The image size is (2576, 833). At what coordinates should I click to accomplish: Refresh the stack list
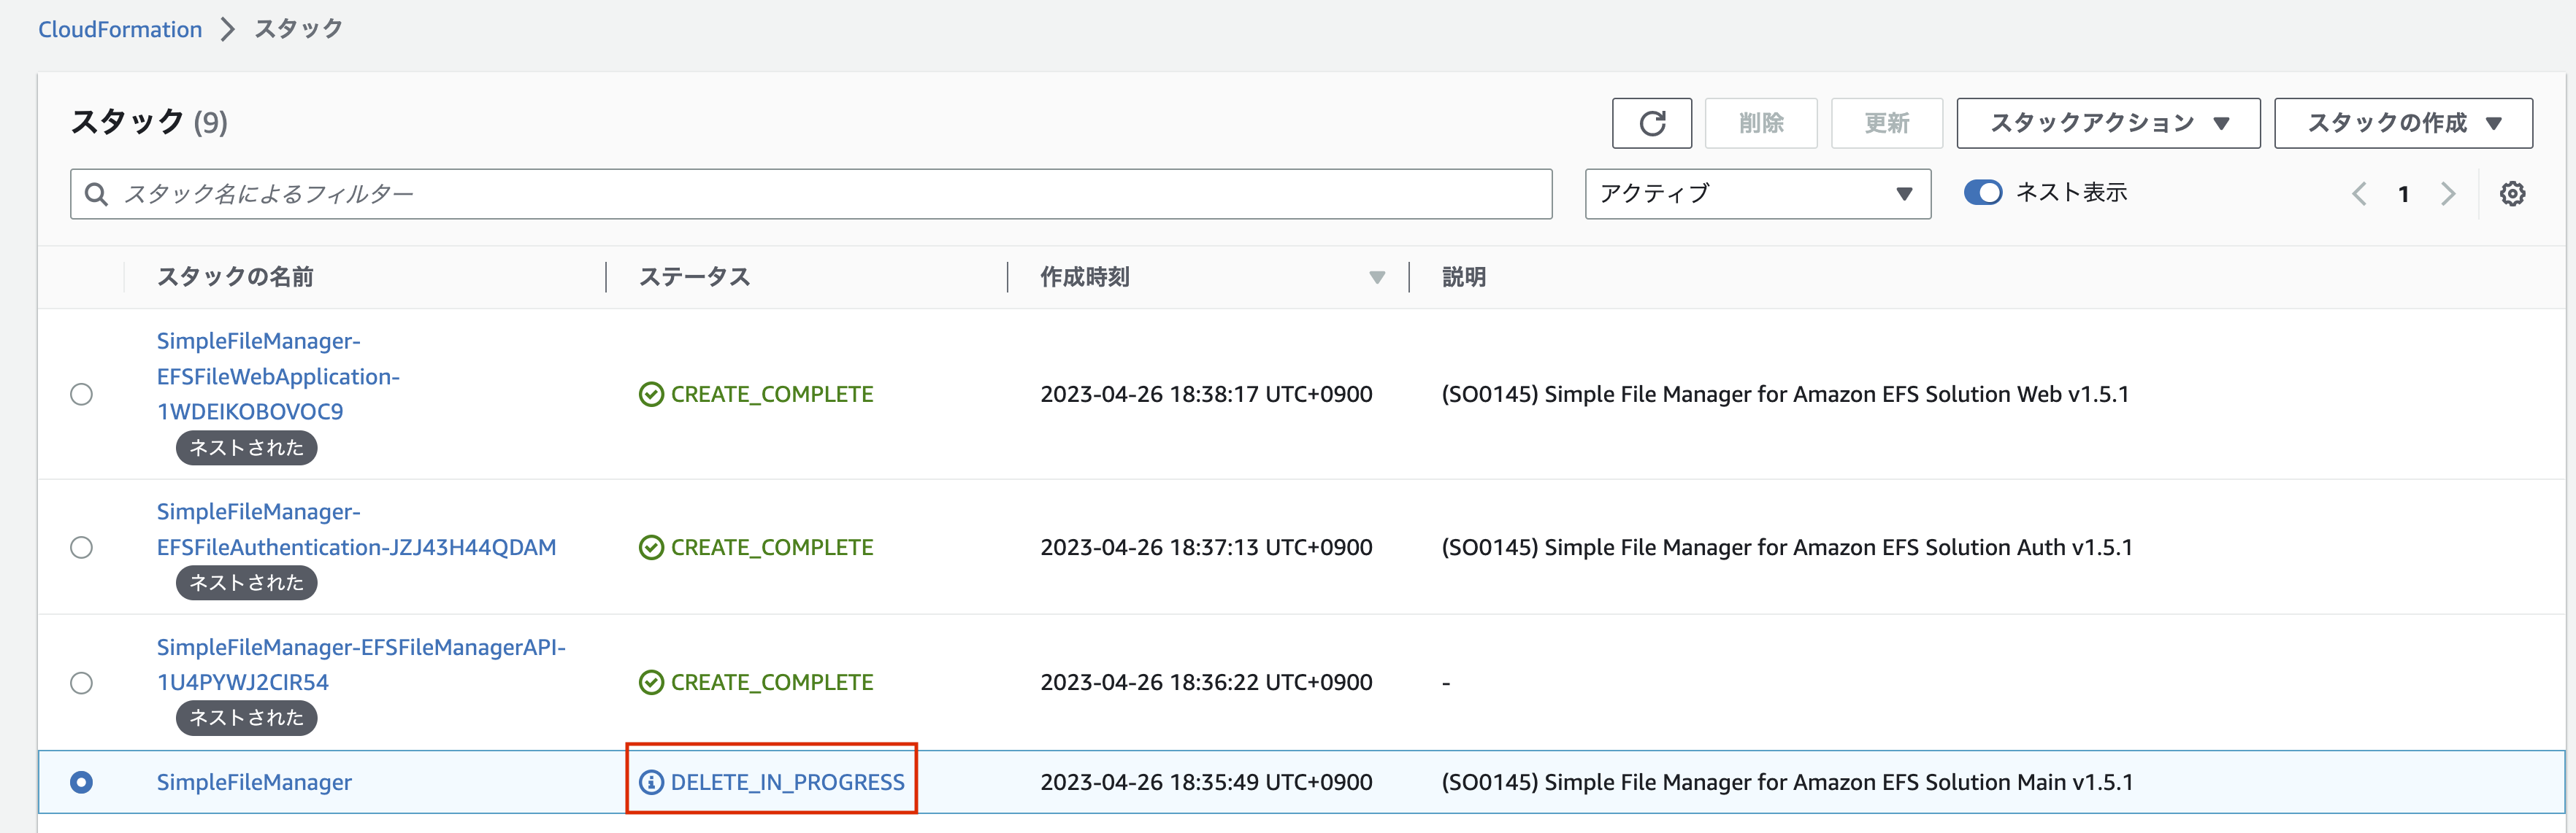pyautogui.click(x=1651, y=123)
